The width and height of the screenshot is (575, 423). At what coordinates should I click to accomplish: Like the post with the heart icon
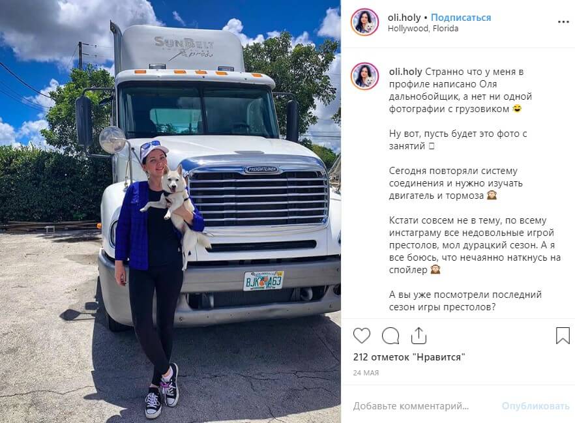click(x=362, y=336)
